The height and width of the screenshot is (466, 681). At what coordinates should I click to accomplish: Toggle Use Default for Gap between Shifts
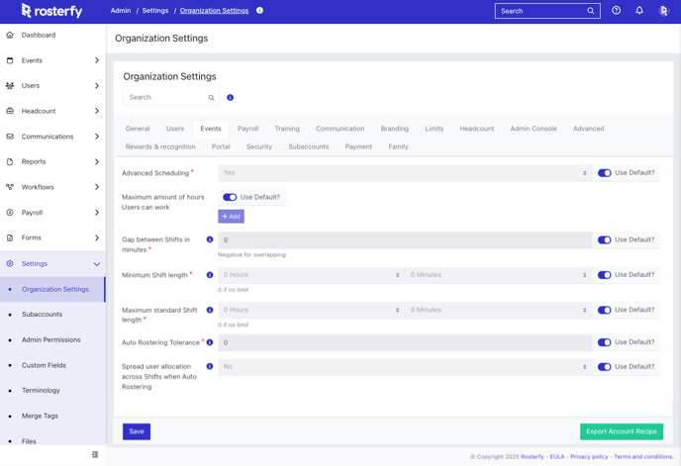[604, 239]
